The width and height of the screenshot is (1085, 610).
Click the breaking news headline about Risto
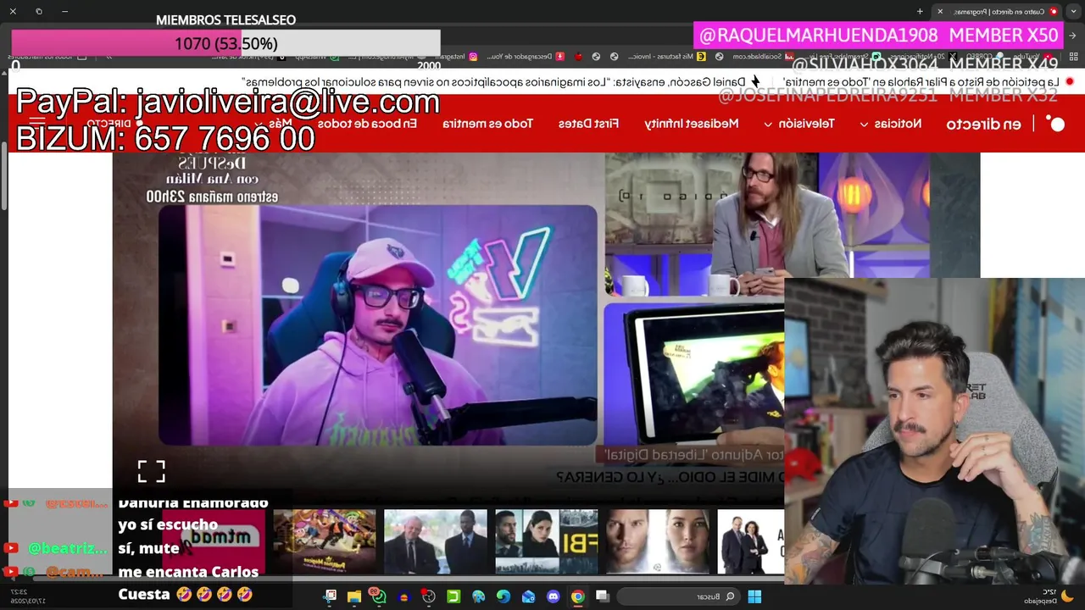tap(920, 82)
